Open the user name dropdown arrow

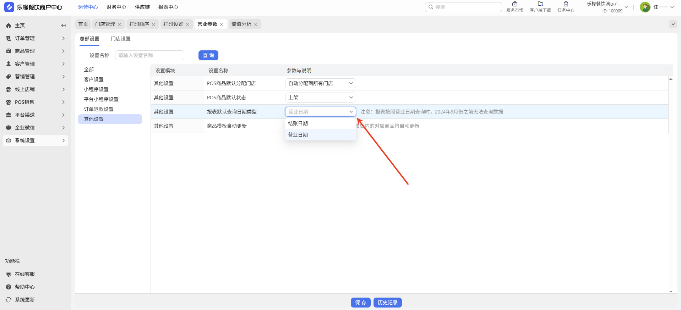(x=672, y=7)
